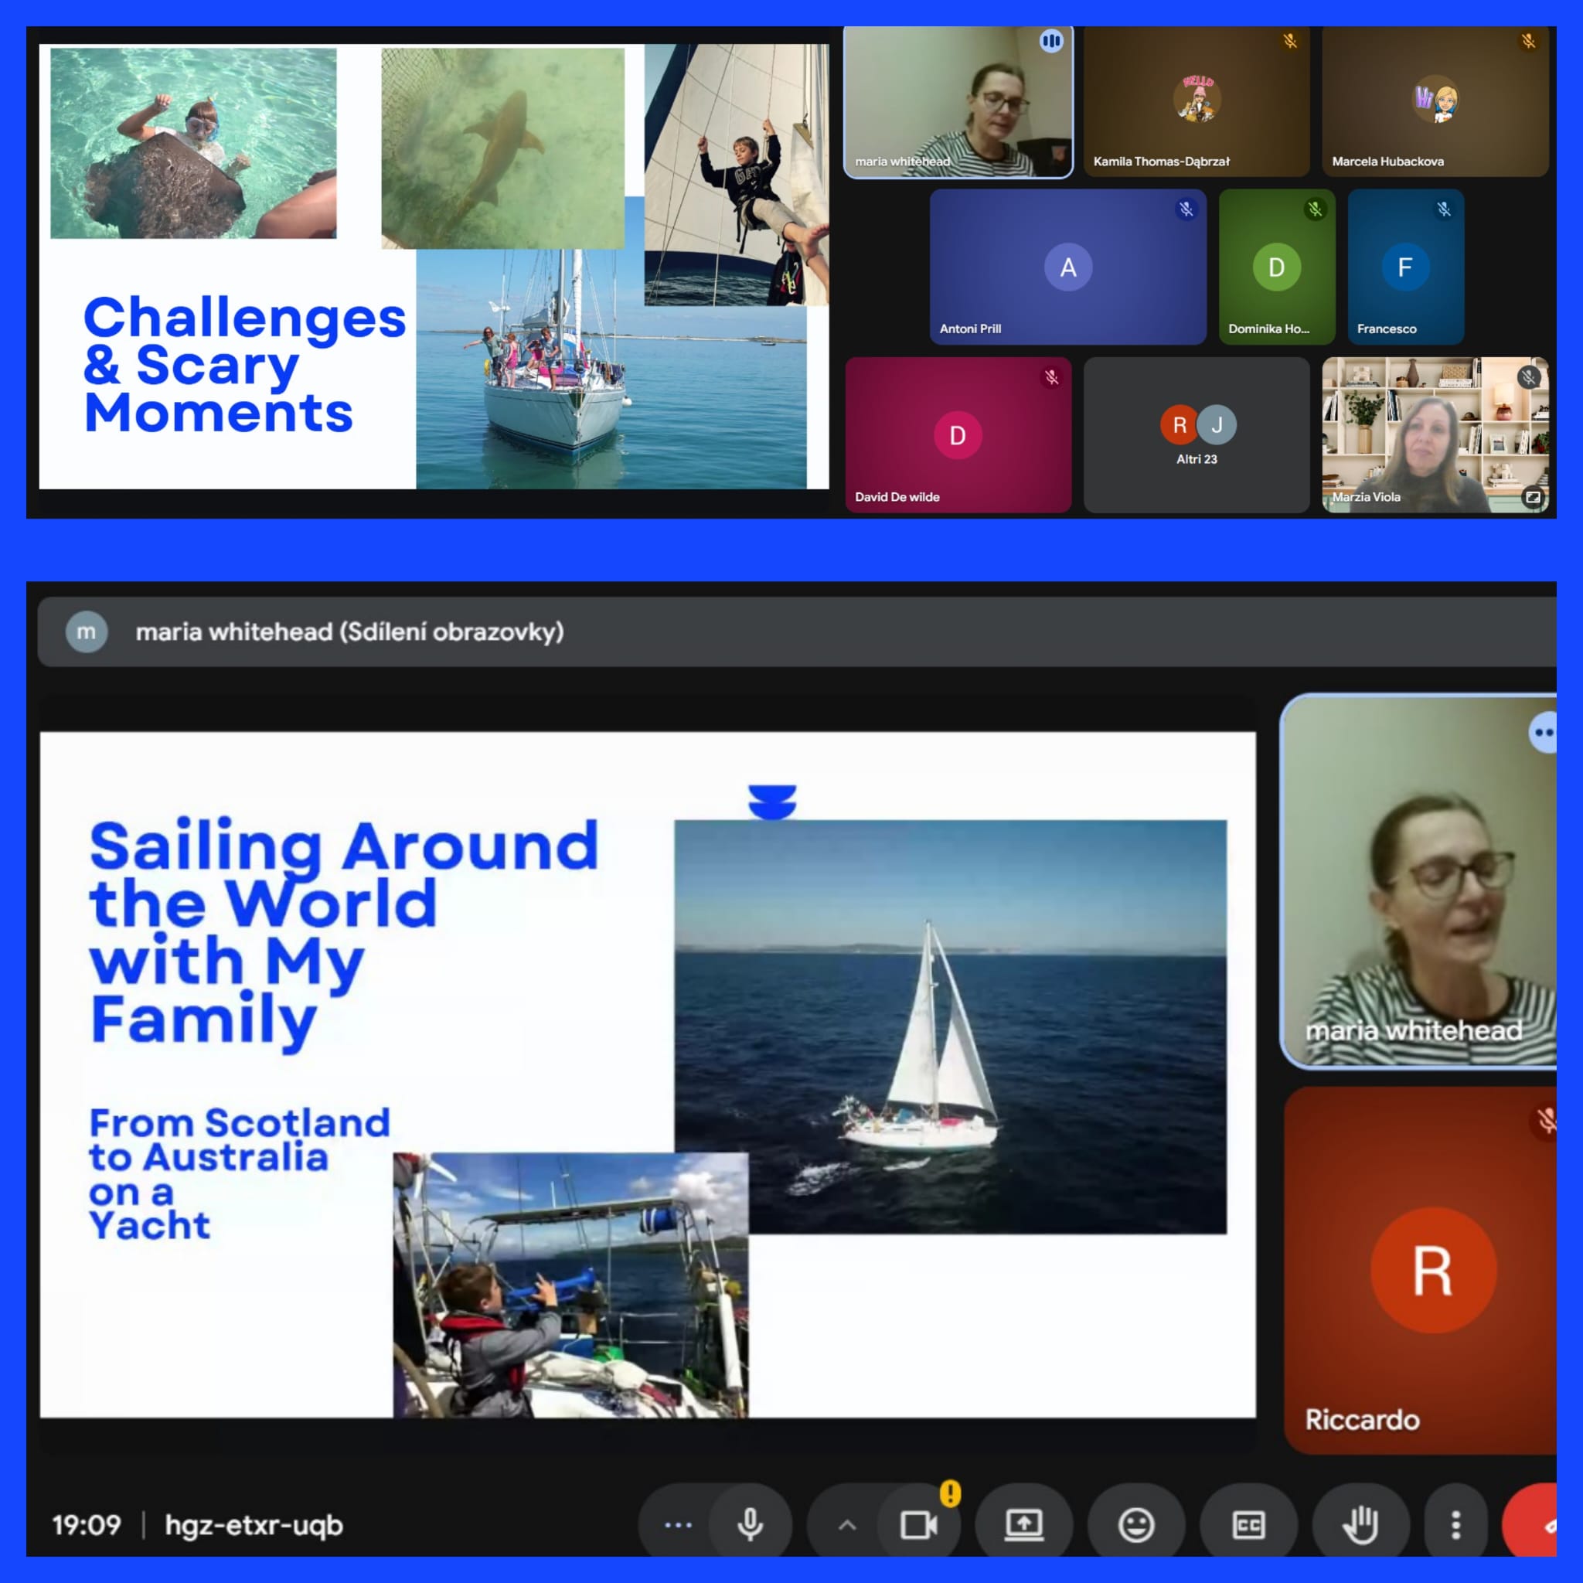Toggle the camera button

917,1525
